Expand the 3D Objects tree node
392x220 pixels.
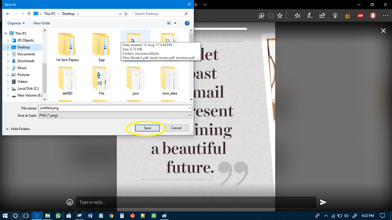[x=8, y=41]
